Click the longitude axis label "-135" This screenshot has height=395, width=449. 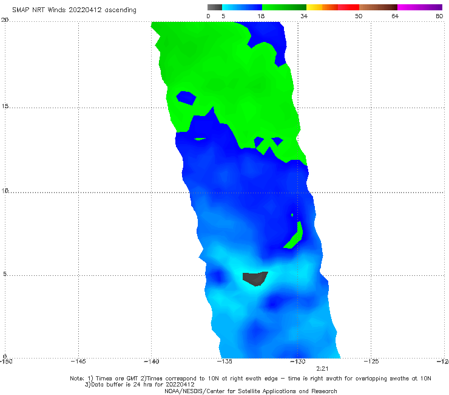click(224, 362)
